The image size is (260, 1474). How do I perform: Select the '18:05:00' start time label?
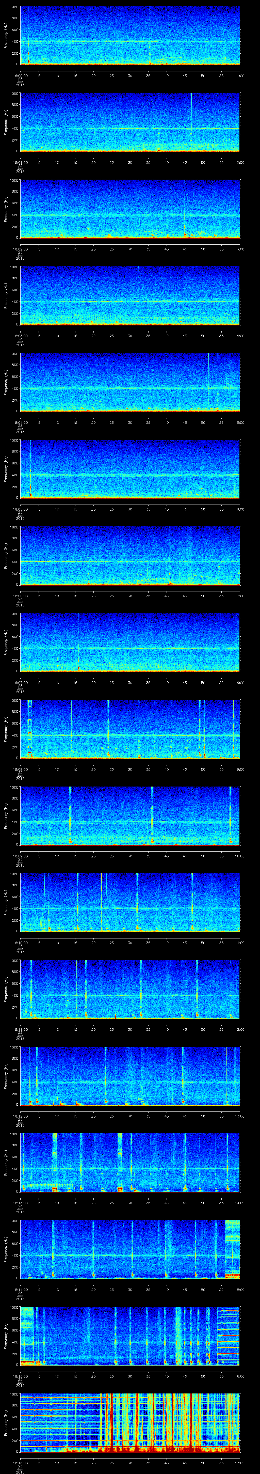(20, 509)
